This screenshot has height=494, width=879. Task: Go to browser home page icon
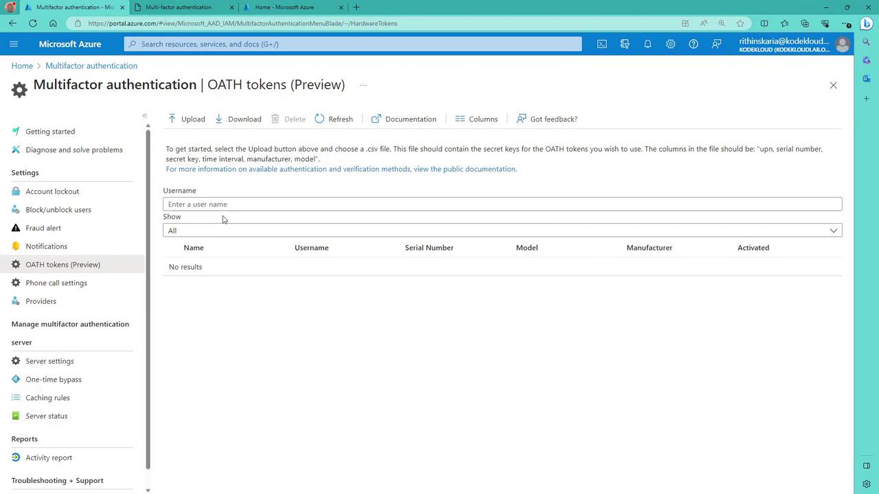pyautogui.click(x=53, y=23)
